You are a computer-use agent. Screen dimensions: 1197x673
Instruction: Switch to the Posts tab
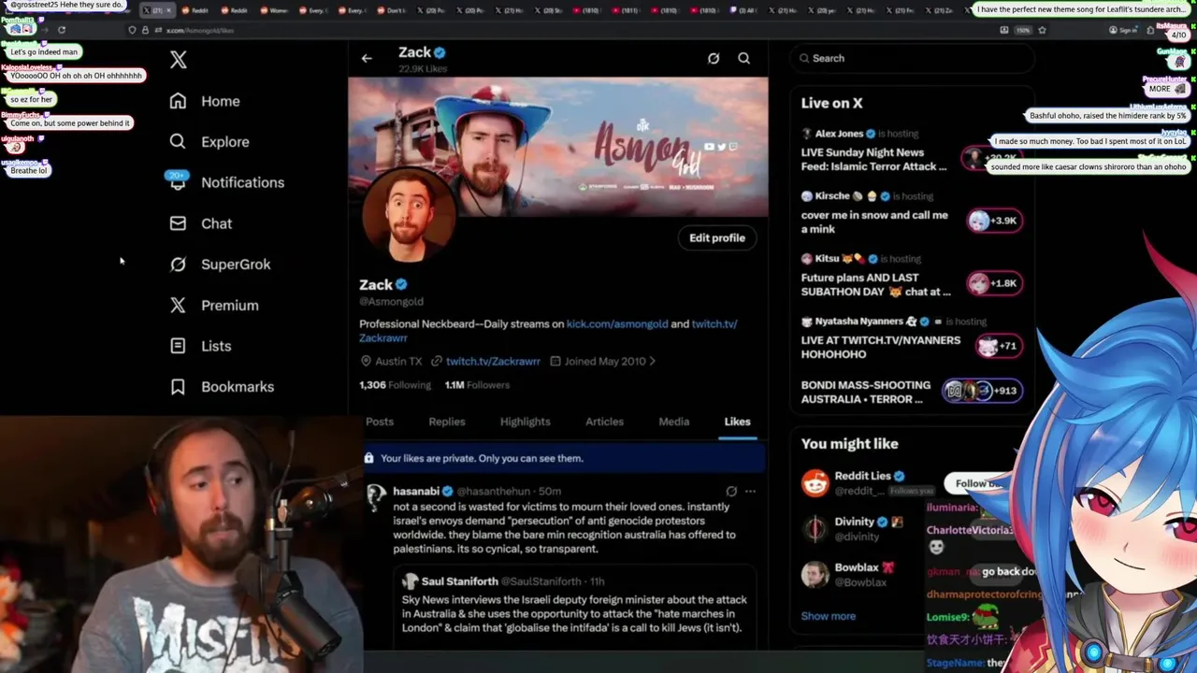(x=380, y=422)
